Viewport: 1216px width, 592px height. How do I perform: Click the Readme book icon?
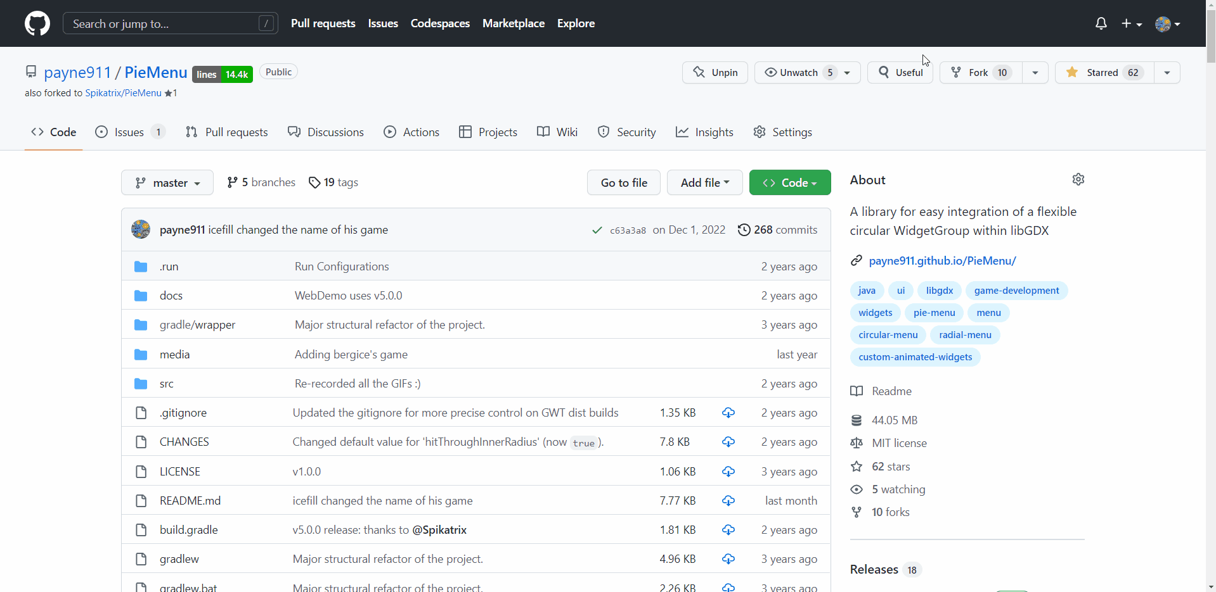click(x=857, y=391)
